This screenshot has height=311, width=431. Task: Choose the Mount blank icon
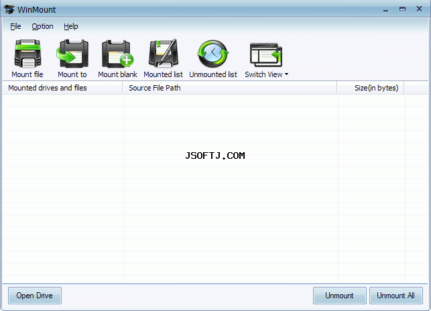pyautogui.click(x=117, y=54)
